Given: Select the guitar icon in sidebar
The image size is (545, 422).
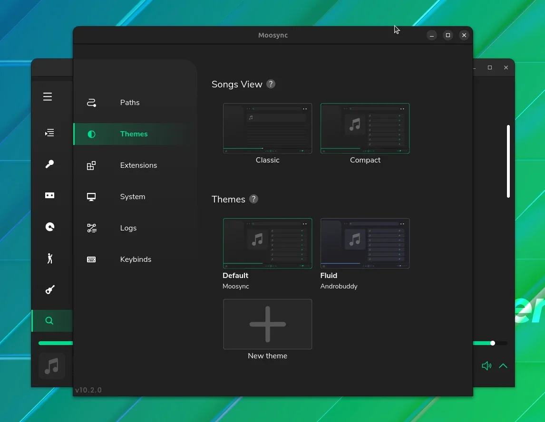Looking at the screenshot, I should click(x=50, y=290).
